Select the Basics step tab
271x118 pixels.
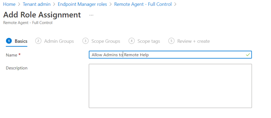[16, 41]
